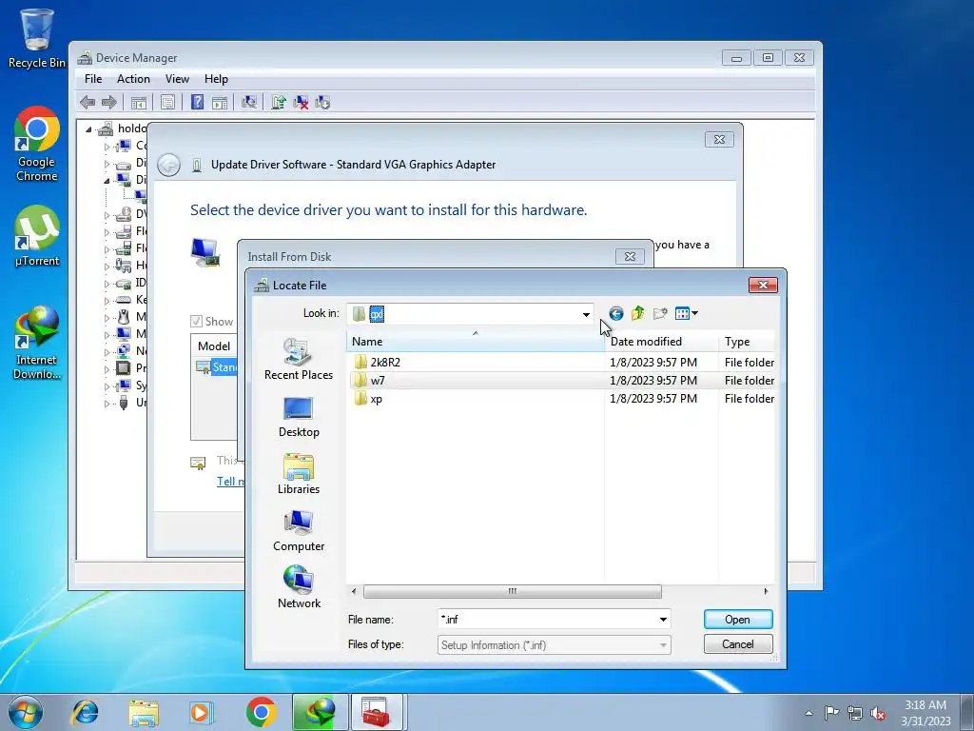This screenshot has width=974, height=731.
Task: Click the taskbar clock showing 3:18 AM
Action: coord(925,713)
